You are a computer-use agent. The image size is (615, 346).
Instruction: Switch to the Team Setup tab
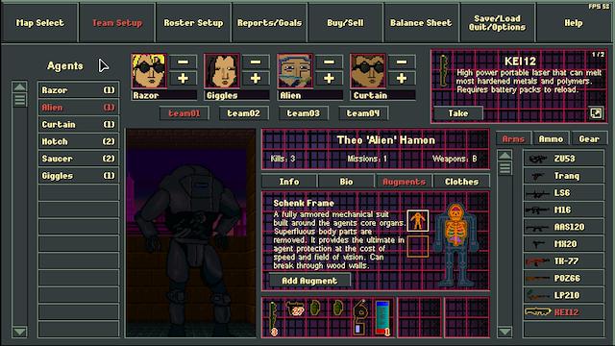point(117,23)
